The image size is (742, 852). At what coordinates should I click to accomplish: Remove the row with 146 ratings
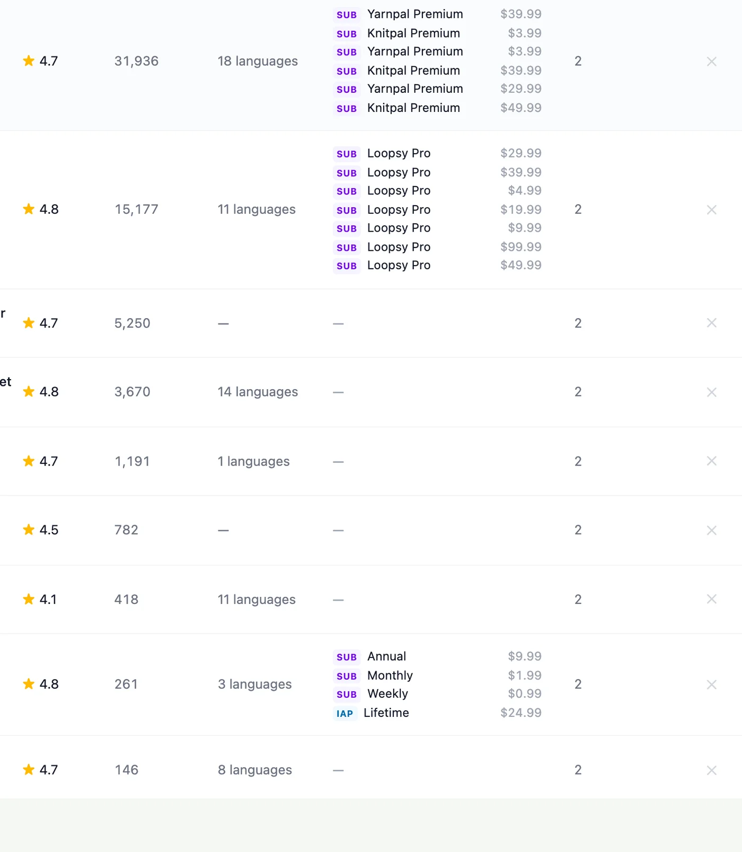coord(711,770)
